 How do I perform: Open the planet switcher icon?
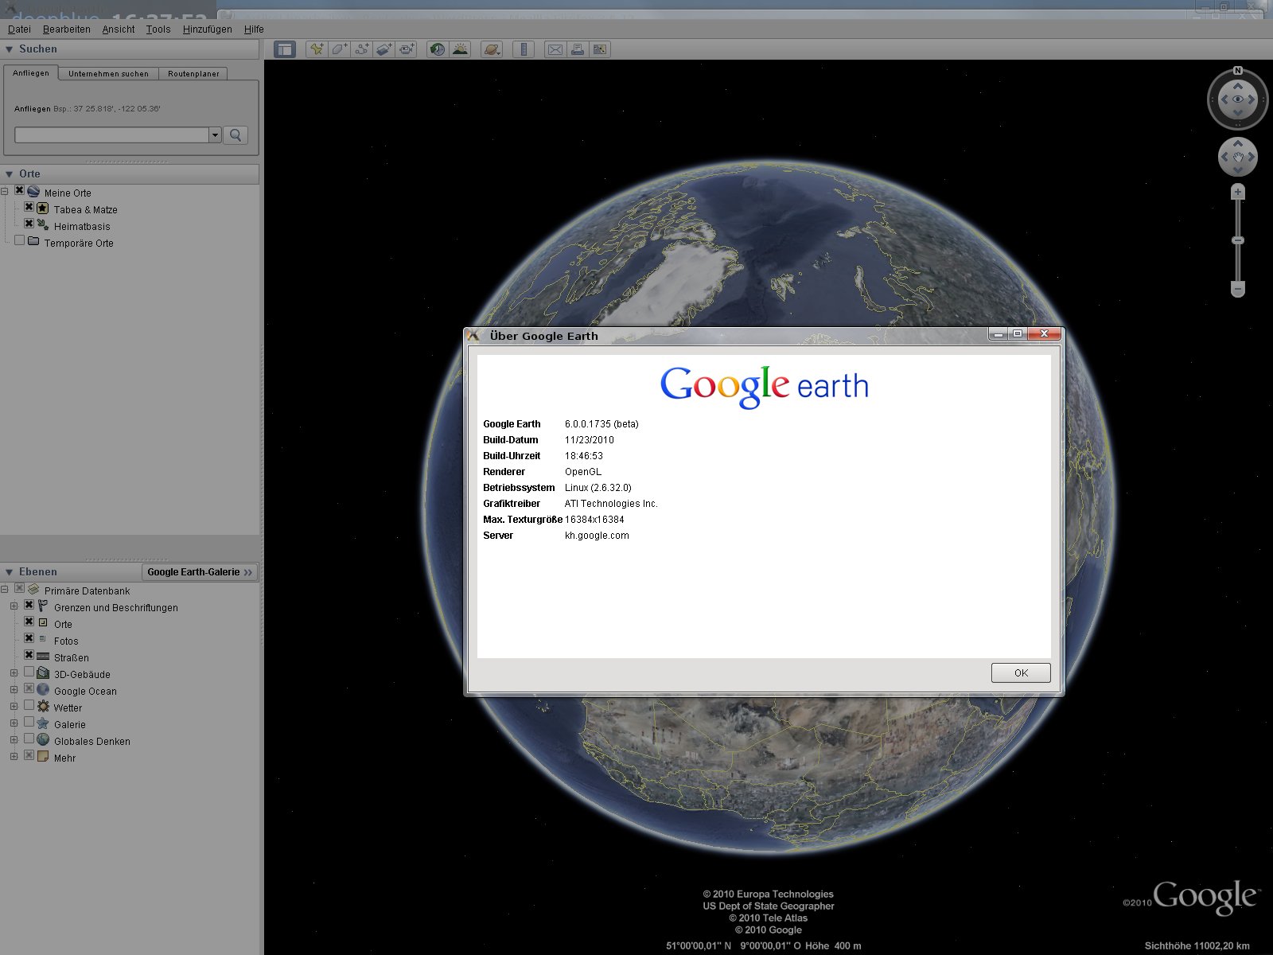point(492,49)
